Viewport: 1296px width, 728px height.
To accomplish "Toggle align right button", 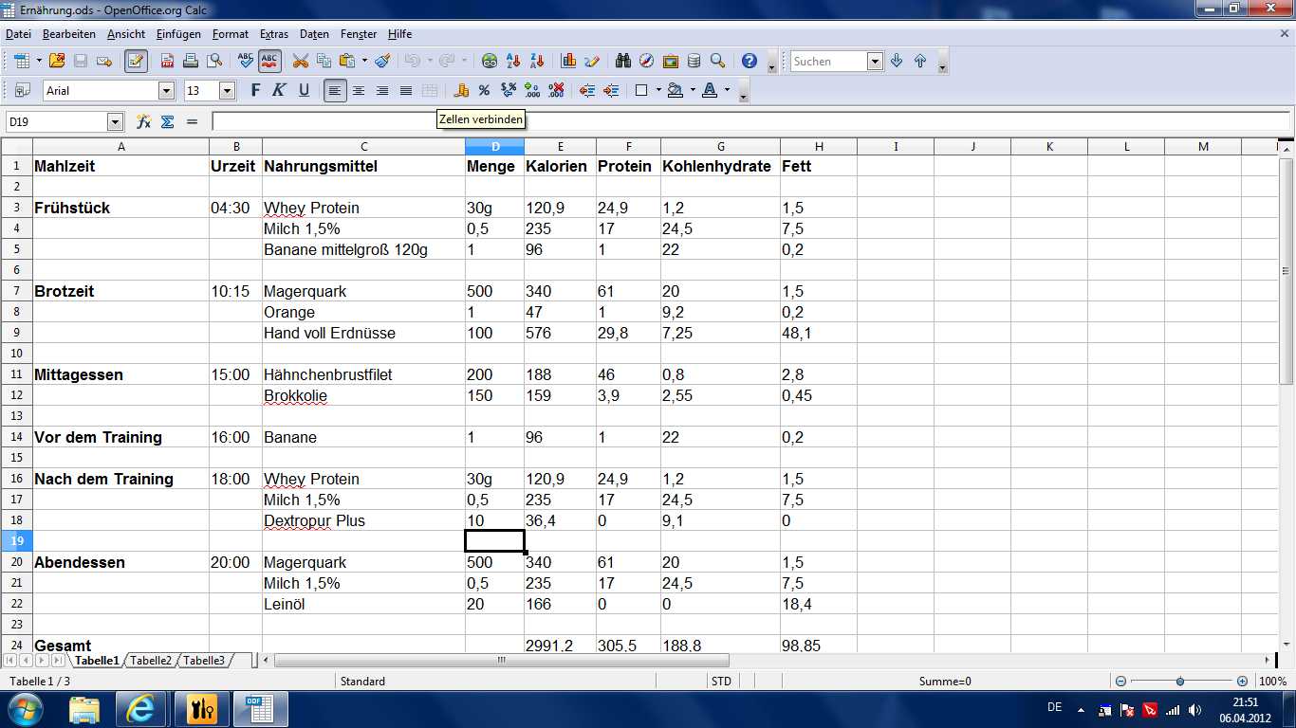I will [382, 90].
